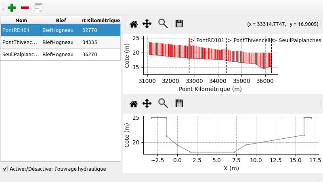Select zoom magnifier on upper plot
Viewport: 323px width, 182px height.
tap(163, 23)
